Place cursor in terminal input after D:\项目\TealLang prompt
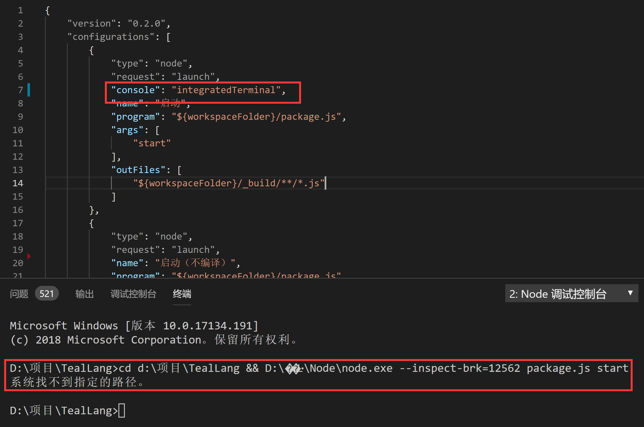Viewport: 644px width, 427px height. [122, 410]
